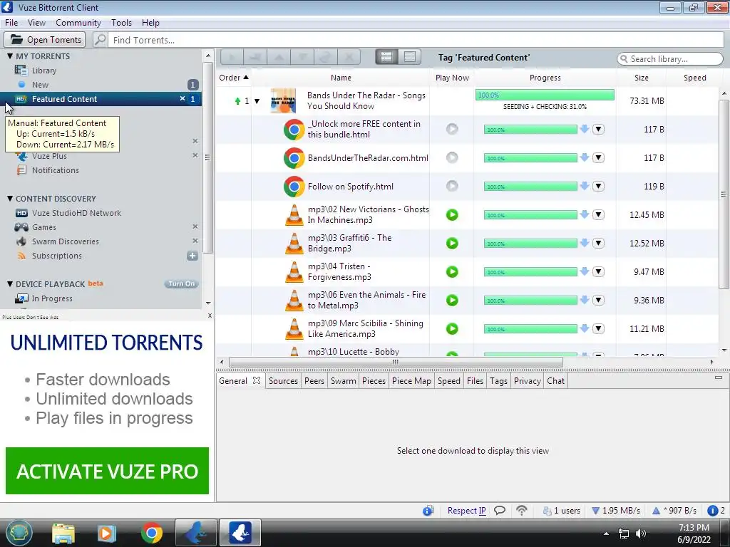Open In Progress under Device Playback
The width and height of the screenshot is (730, 547).
click(x=51, y=298)
